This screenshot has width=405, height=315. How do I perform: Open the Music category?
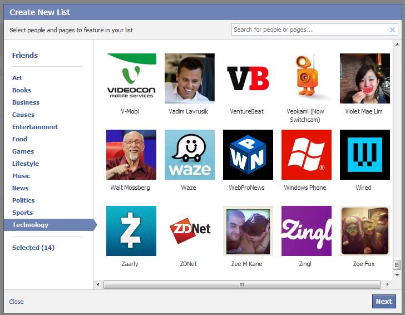click(x=21, y=176)
